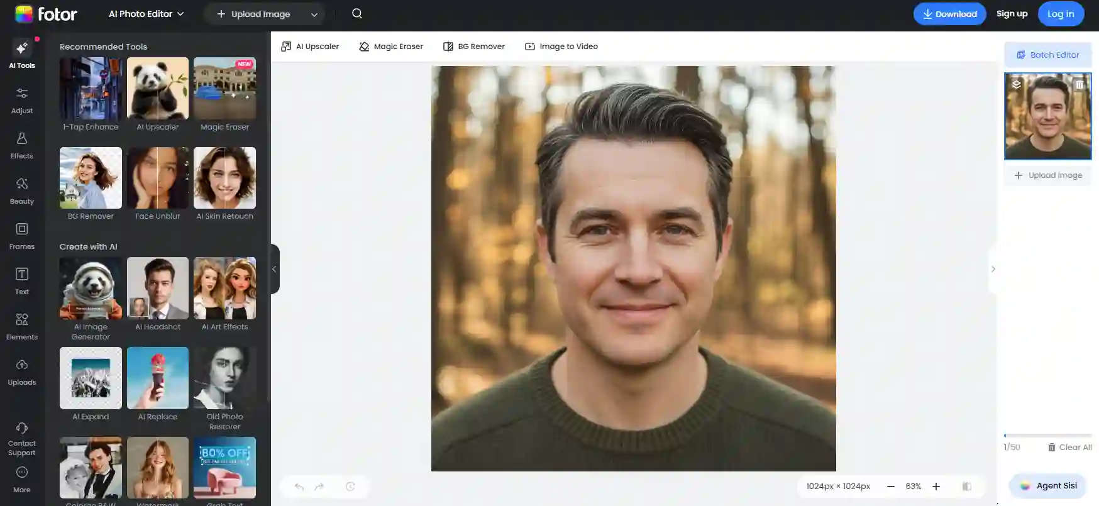The height and width of the screenshot is (506, 1099).
Task: Open the AI Image Generator tool
Action: tap(91, 289)
